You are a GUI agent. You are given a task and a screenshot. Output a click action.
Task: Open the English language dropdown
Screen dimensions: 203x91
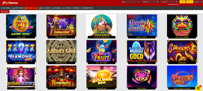[x=198, y=2]
